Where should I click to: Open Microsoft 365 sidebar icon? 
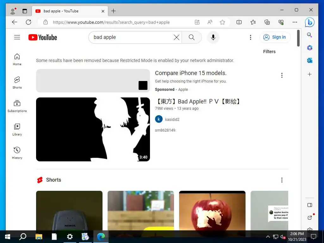click(309, 48)
